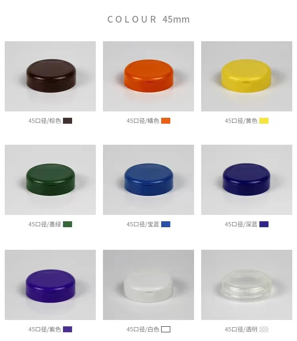The width and height of the screenshot is (297, 341).
Task: Click the purple color swatch beside 紫色
Action: (x=68, y=329)
